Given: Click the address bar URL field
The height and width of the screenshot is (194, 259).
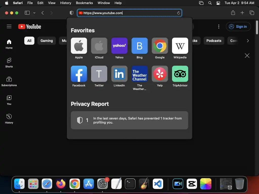Looking at the screenshot, I should click(129, 13).
